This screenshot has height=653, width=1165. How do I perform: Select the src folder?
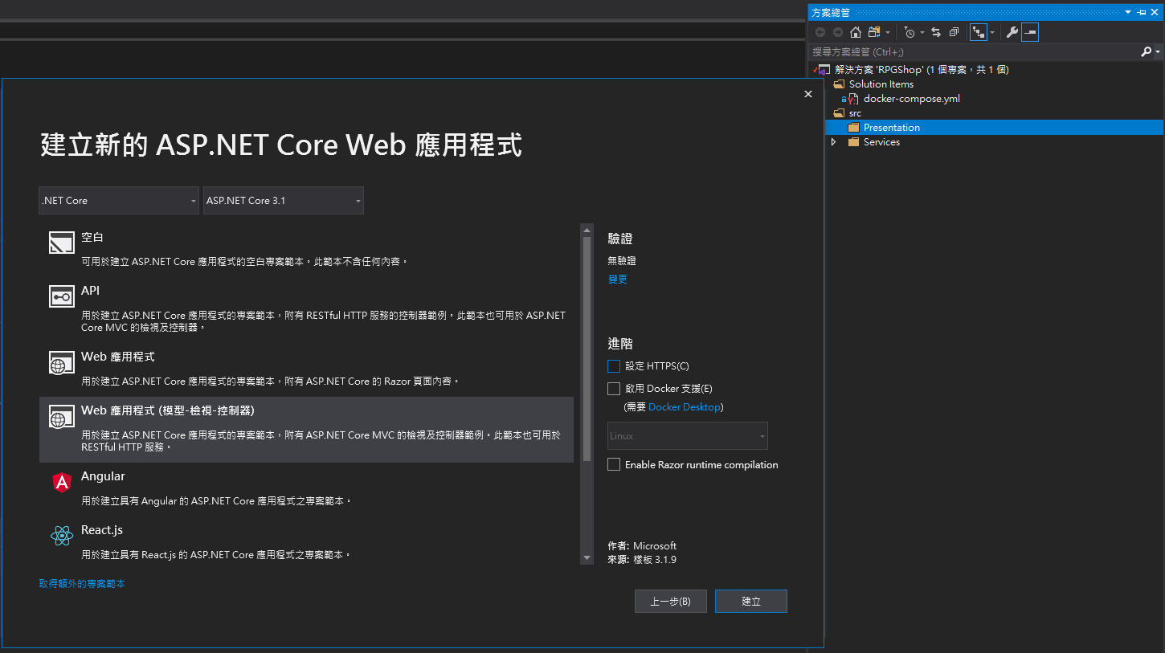855,113
